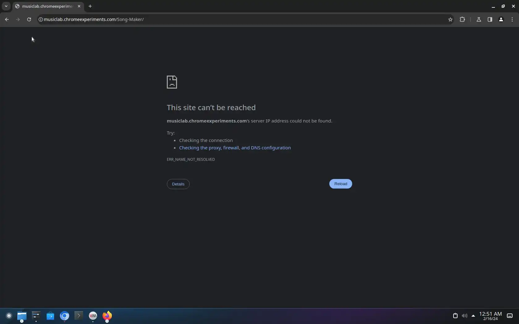Bookmark this page with the star icon

[x=450, y=19]
